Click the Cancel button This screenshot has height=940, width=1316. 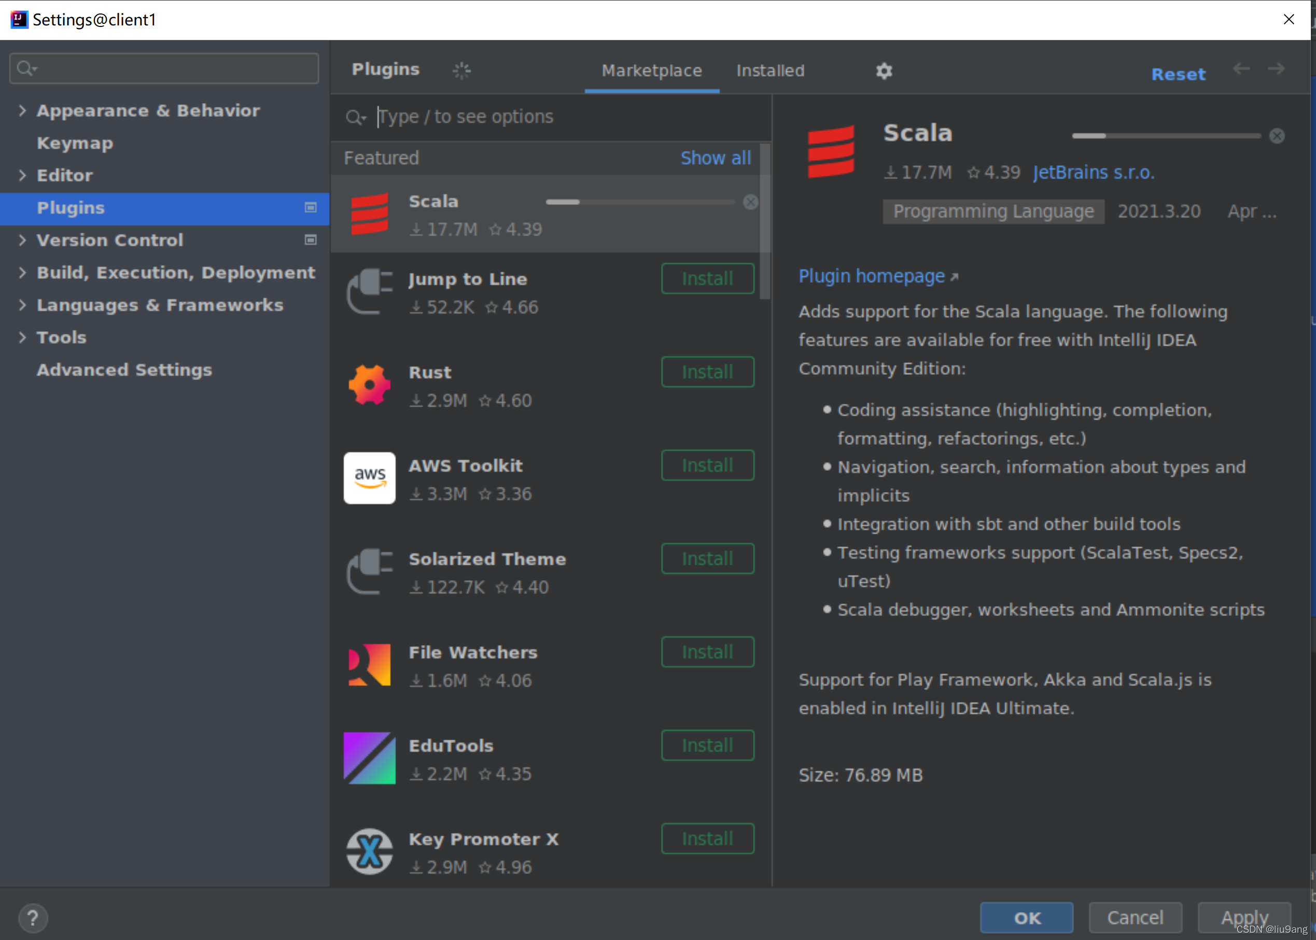[x=1135, y=917]
